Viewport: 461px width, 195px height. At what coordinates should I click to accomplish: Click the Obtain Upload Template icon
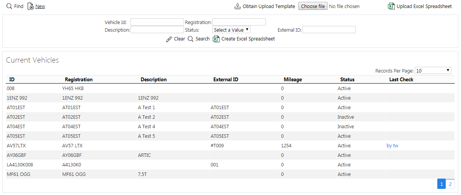click(238, 6)
